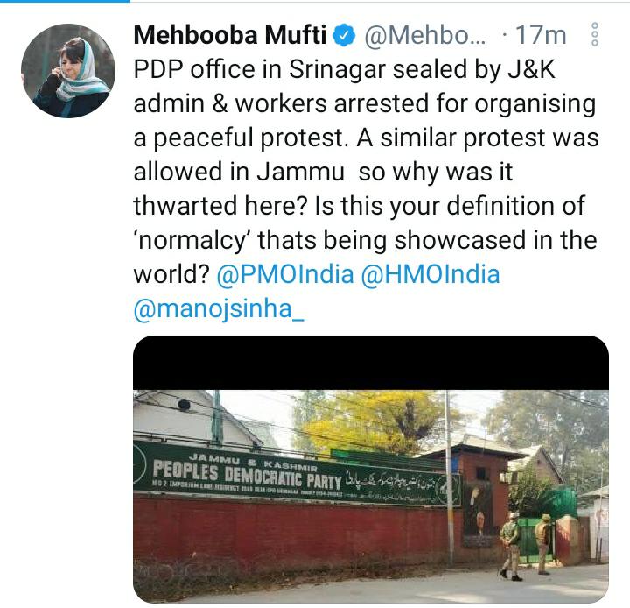Image resolution: width=630 pixels, height=608 pixels.
Task: Tap the two security guards in the photo
Action: 525,544
